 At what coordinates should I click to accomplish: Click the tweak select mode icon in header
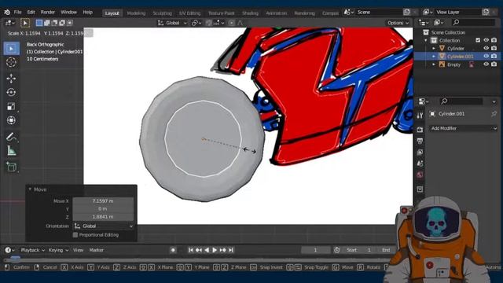[25, 23]
